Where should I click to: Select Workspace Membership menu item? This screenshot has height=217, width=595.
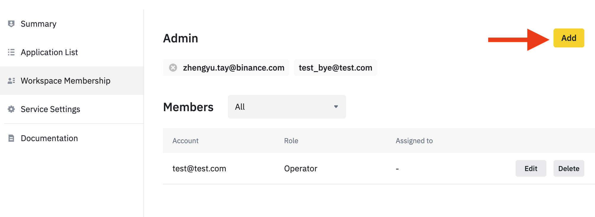(x=72, y=81)
